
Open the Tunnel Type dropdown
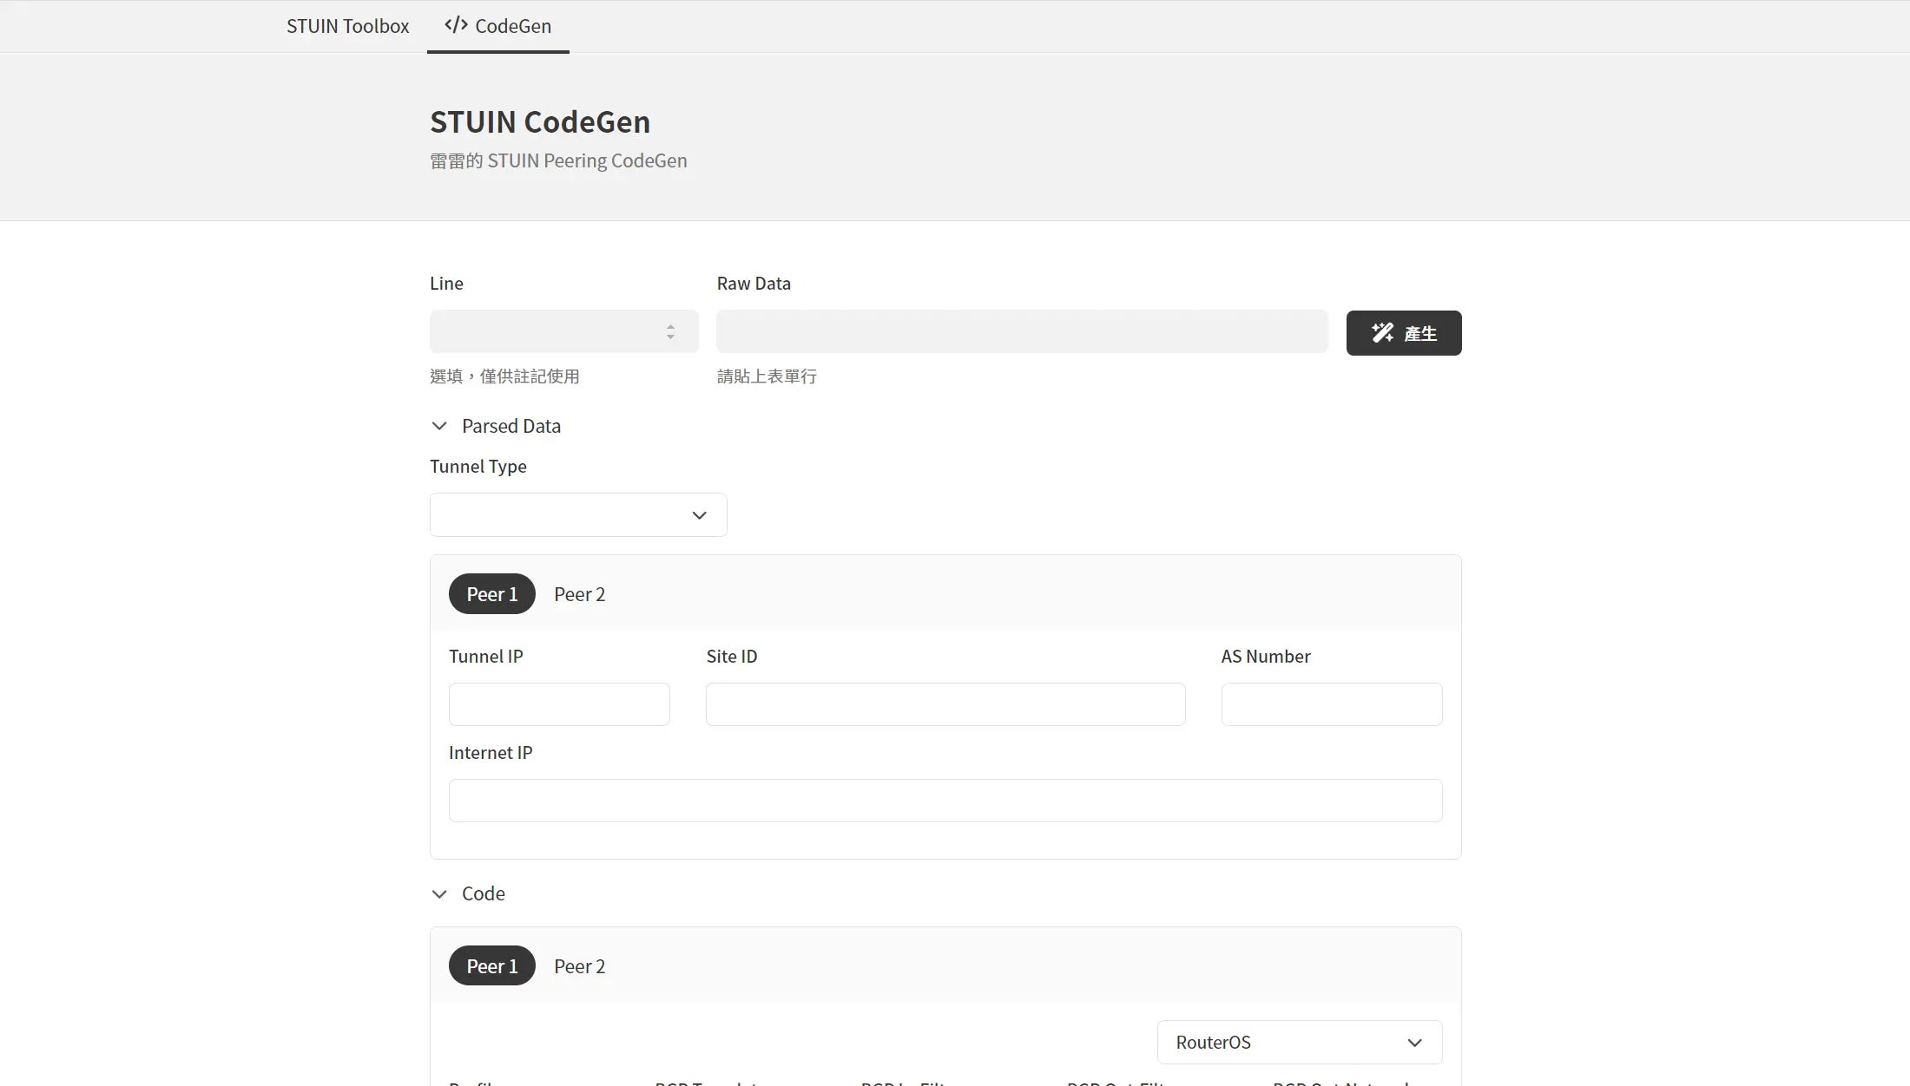click(578, 515)
